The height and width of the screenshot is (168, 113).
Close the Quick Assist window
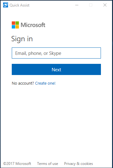[105, 5]
